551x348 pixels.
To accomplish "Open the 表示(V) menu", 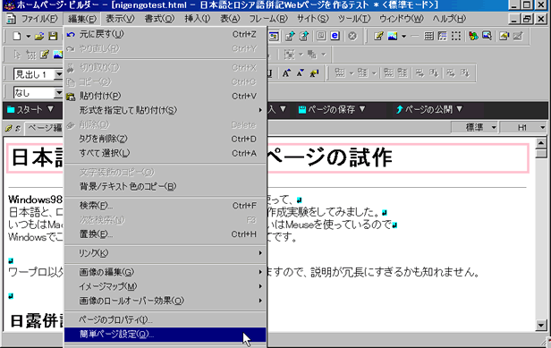I will (x=120, y=18).
